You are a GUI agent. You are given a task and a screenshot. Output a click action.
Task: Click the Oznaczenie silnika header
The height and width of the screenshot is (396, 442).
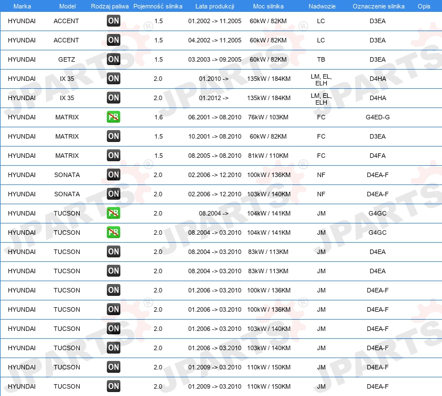point(378,6)
